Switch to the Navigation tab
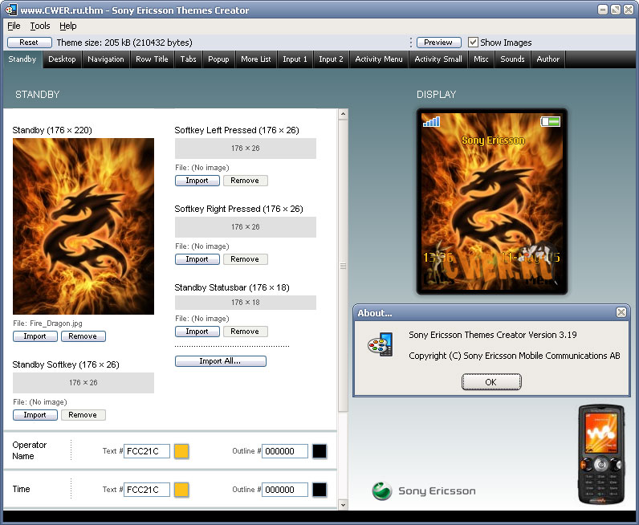Screen dimensions: 639x525 click(105, 59)
